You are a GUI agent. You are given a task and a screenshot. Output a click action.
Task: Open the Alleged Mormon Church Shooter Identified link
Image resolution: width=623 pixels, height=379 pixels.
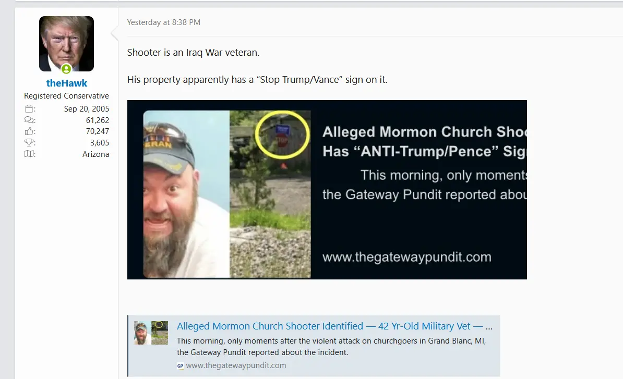(334, 326)
